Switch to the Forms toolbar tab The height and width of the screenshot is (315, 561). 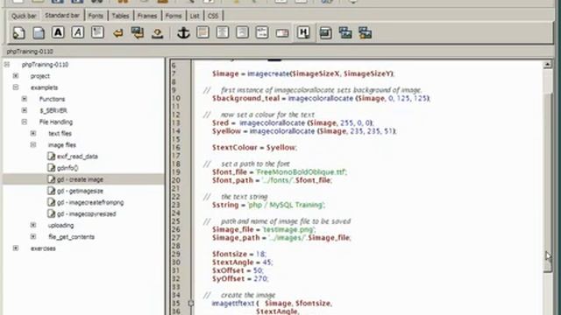tap(174, 16)
